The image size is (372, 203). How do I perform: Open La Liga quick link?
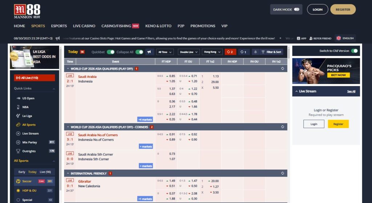coord(27,116)
